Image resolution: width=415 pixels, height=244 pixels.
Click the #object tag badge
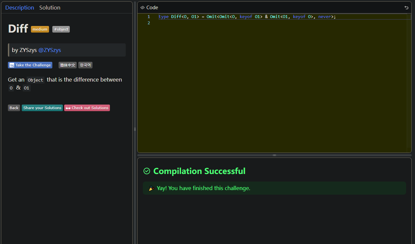tap(61, 29)
